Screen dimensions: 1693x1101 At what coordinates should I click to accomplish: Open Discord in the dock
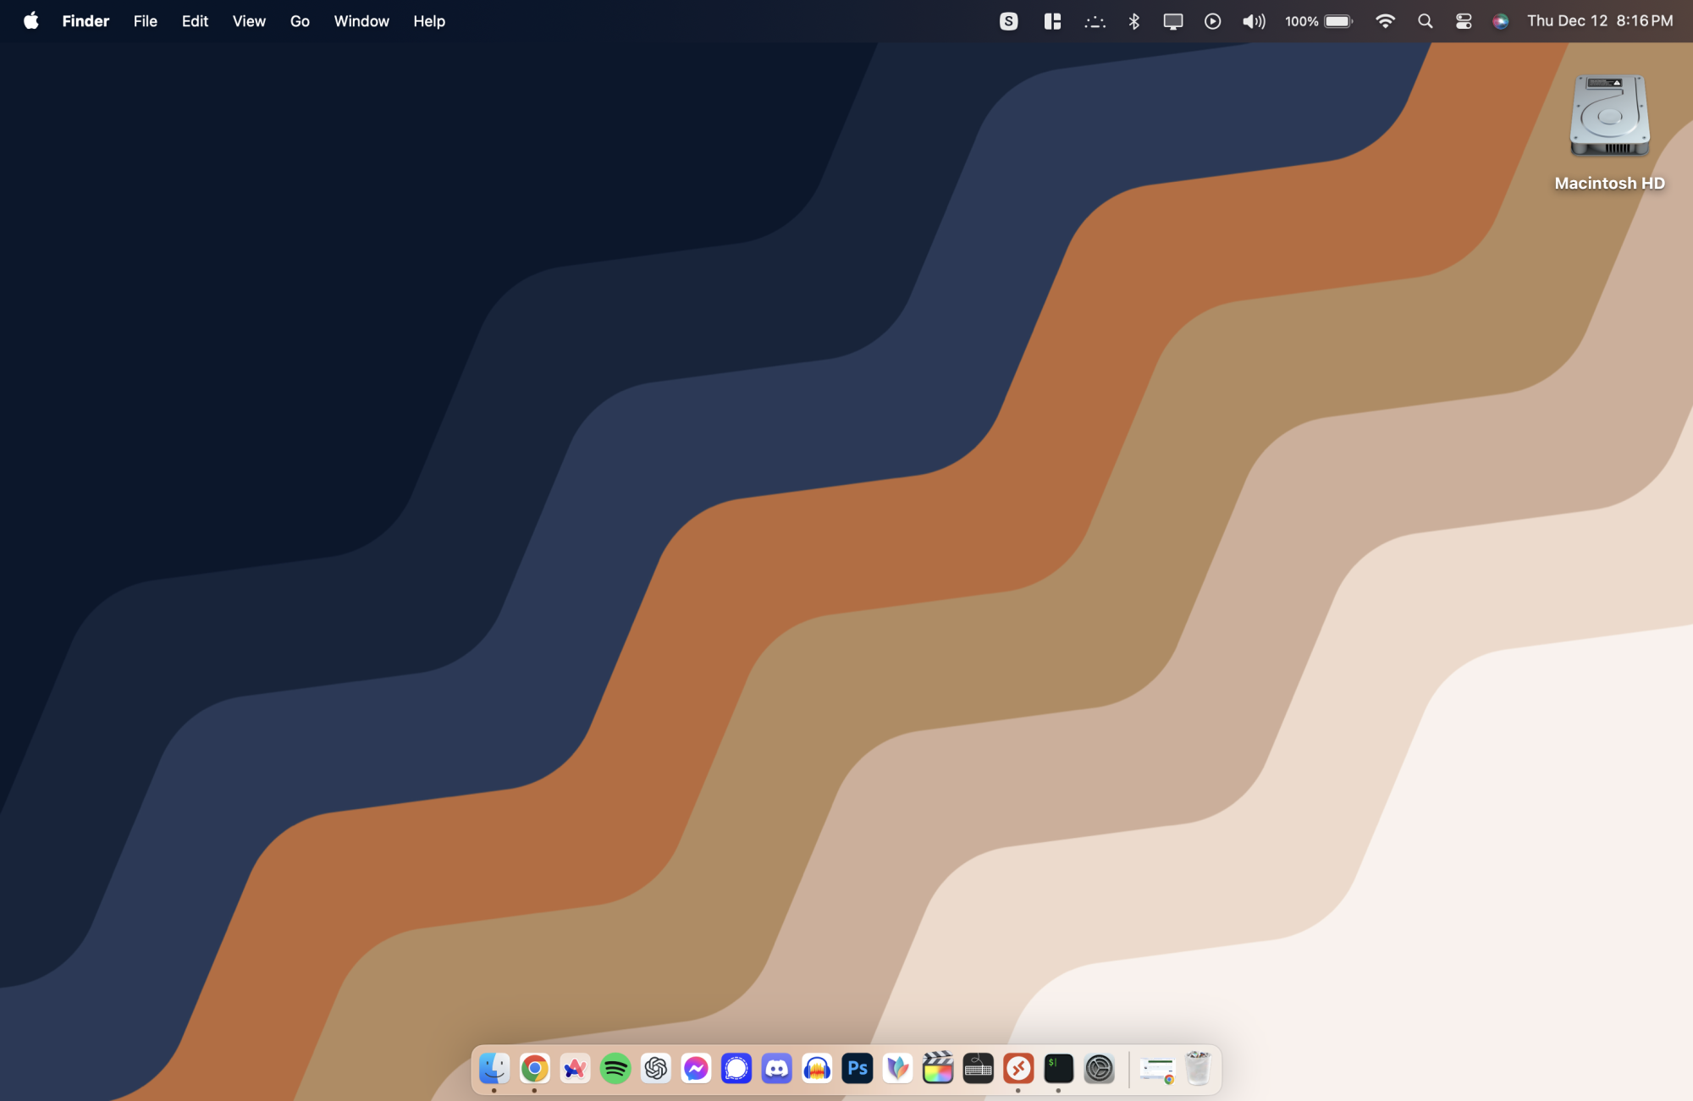776,1069
